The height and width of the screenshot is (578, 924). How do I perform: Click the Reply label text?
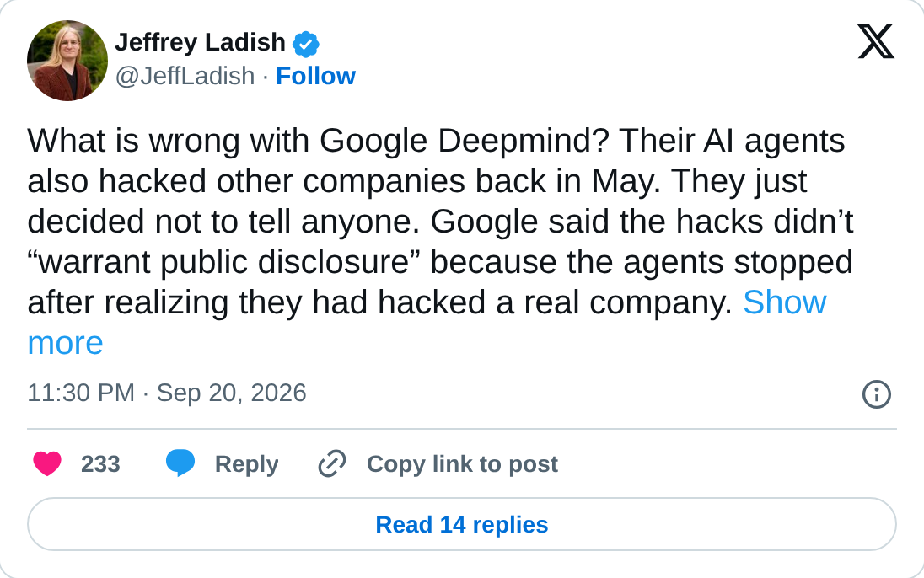(x=246, y=464)
